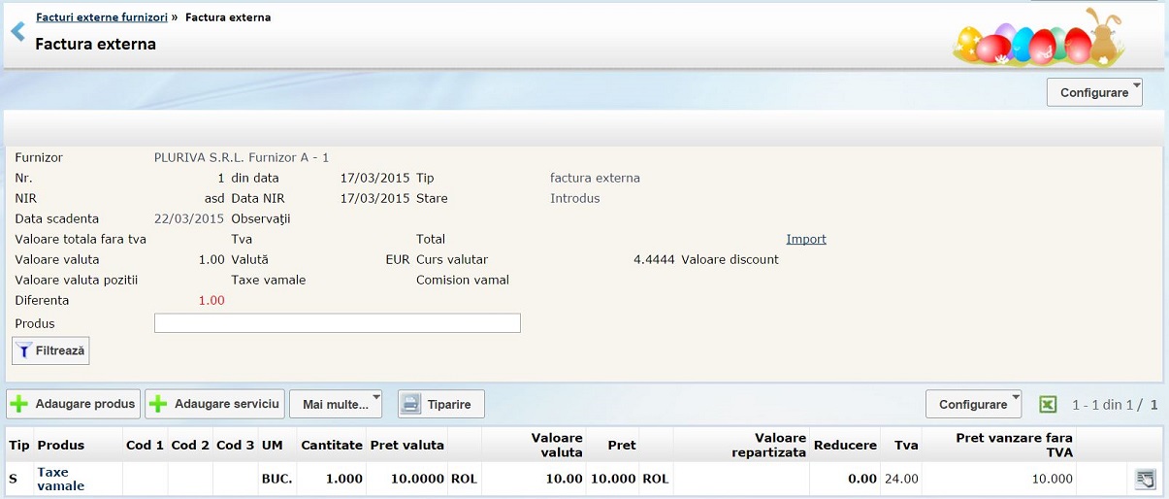Image resolution: width=1169 pixels, height=499 pixels.
Task: Click page number 1 in the pagination
Action: 1153,404
